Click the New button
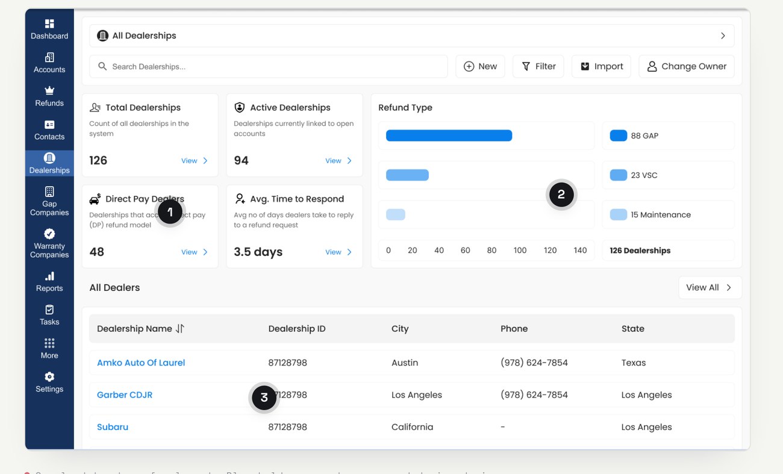This screenshot has height=474, width=783. [x=480, y=66]
